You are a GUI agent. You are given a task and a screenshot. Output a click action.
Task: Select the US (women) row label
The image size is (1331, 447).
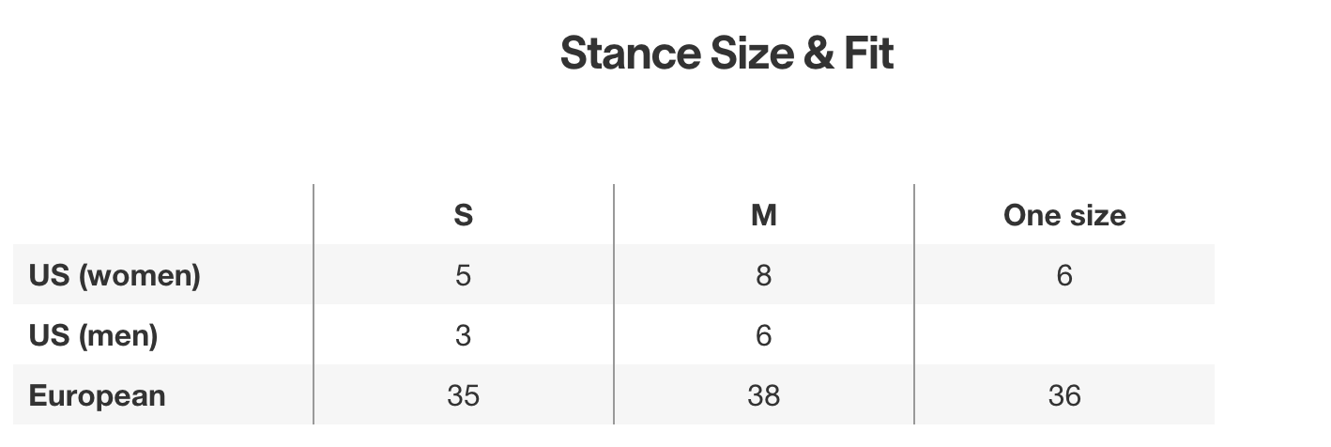click(115, 275)
